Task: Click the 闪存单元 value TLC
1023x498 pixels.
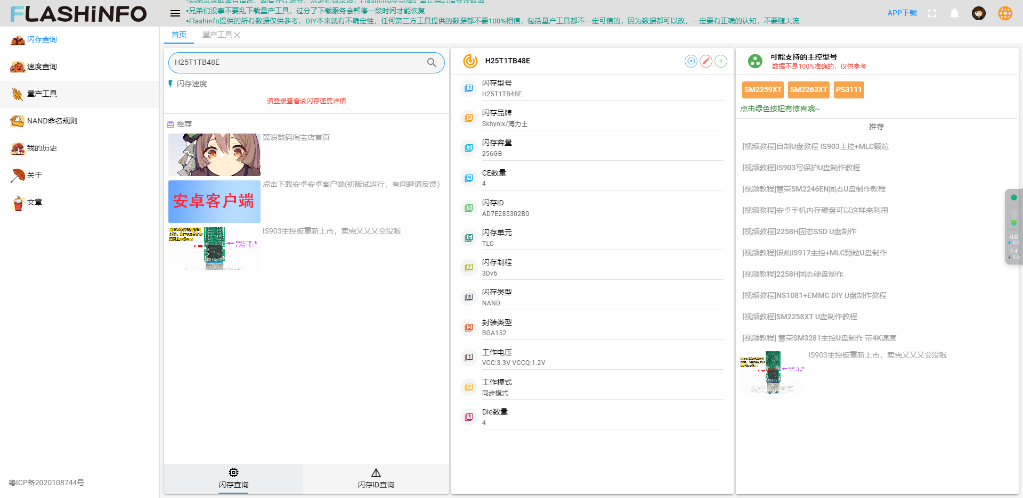Action: [x=488, y=244]
